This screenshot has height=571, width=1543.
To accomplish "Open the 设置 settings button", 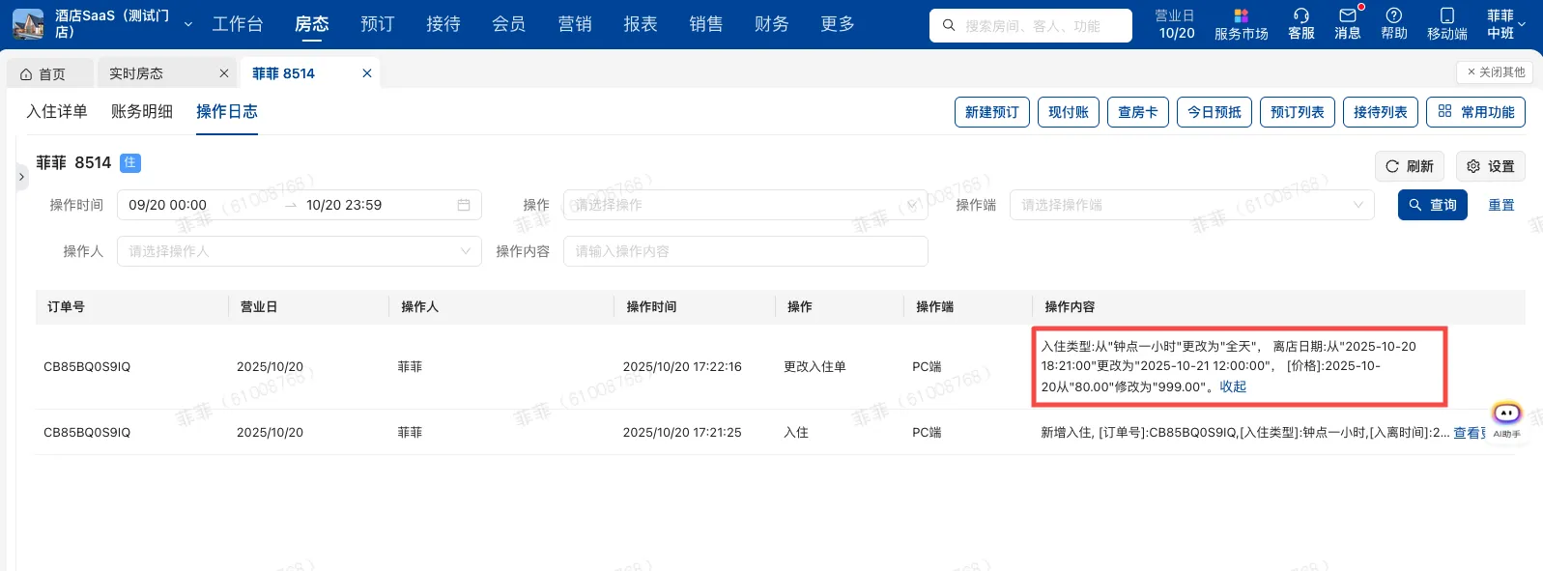I will click(x=1491, y=166).
